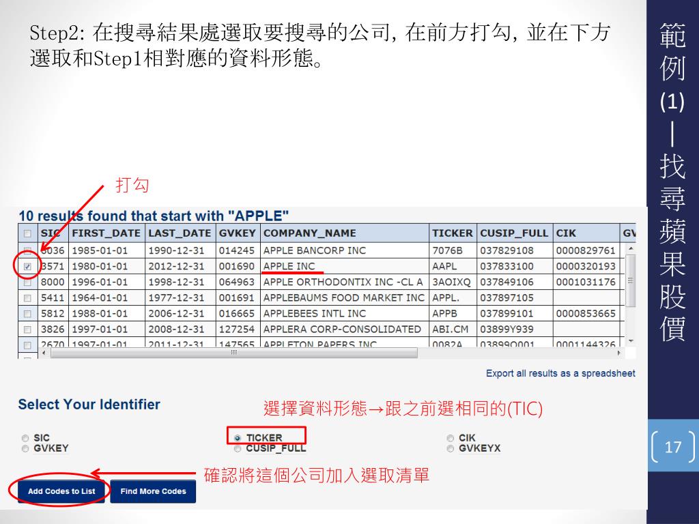The image size is (699, 524).
Task: Click the Select Your Identifier heading
Action: (x=89, y=405)
